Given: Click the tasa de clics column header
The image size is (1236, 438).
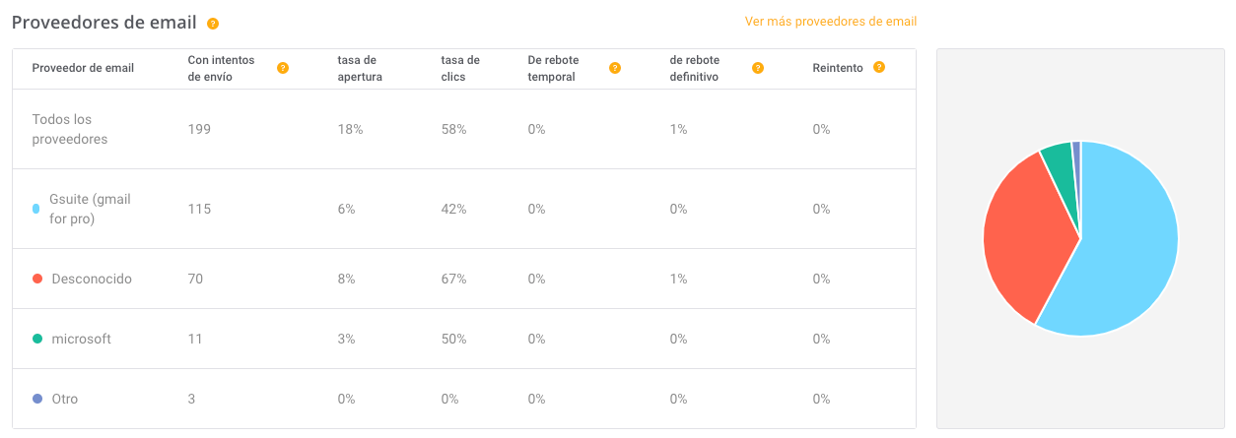Looking at the screenshot, I should click(x=459, y=68).
